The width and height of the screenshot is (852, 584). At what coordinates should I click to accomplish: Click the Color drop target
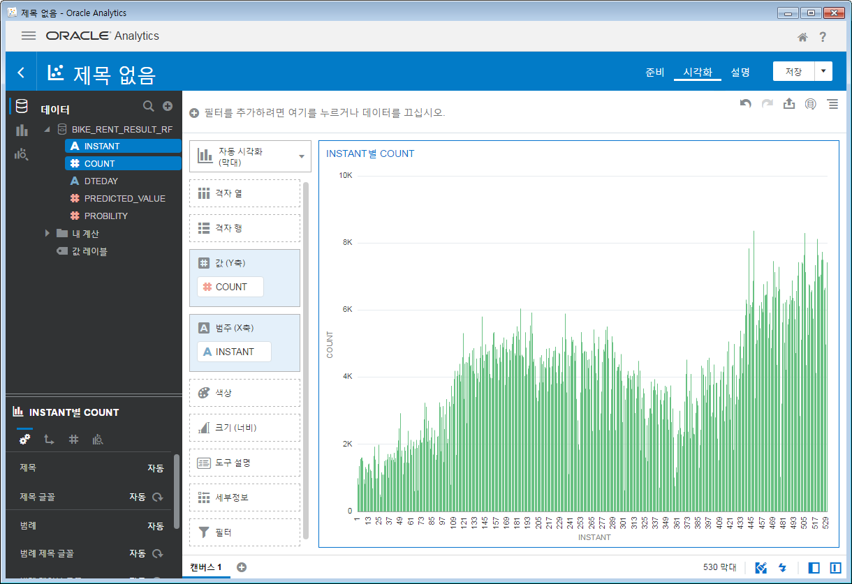click(x=244, y=393)
